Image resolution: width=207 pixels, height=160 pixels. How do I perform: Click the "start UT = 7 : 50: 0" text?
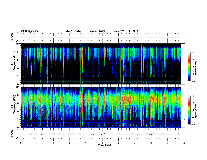point(126,31)
